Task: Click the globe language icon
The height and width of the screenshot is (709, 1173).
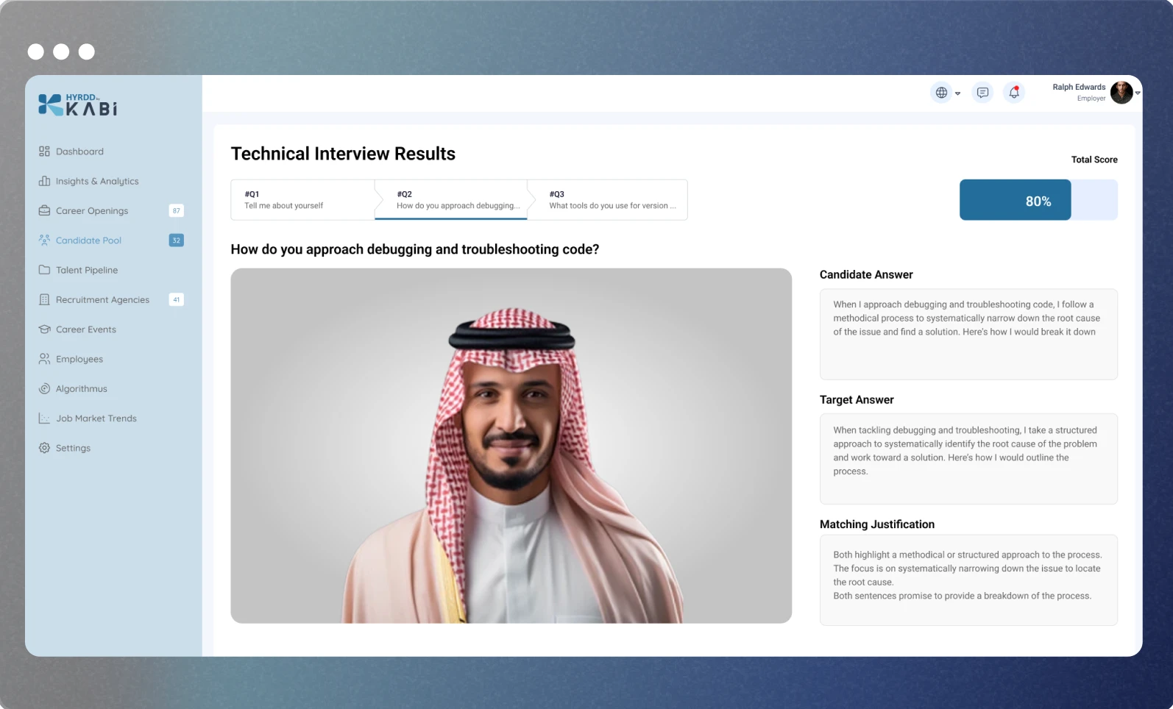Action: [941, 93]
